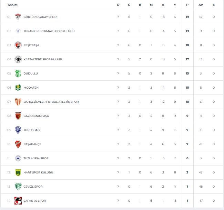
Task: Click the Göktürk Saray Spor club logo
Action: (x=18, y=17)
